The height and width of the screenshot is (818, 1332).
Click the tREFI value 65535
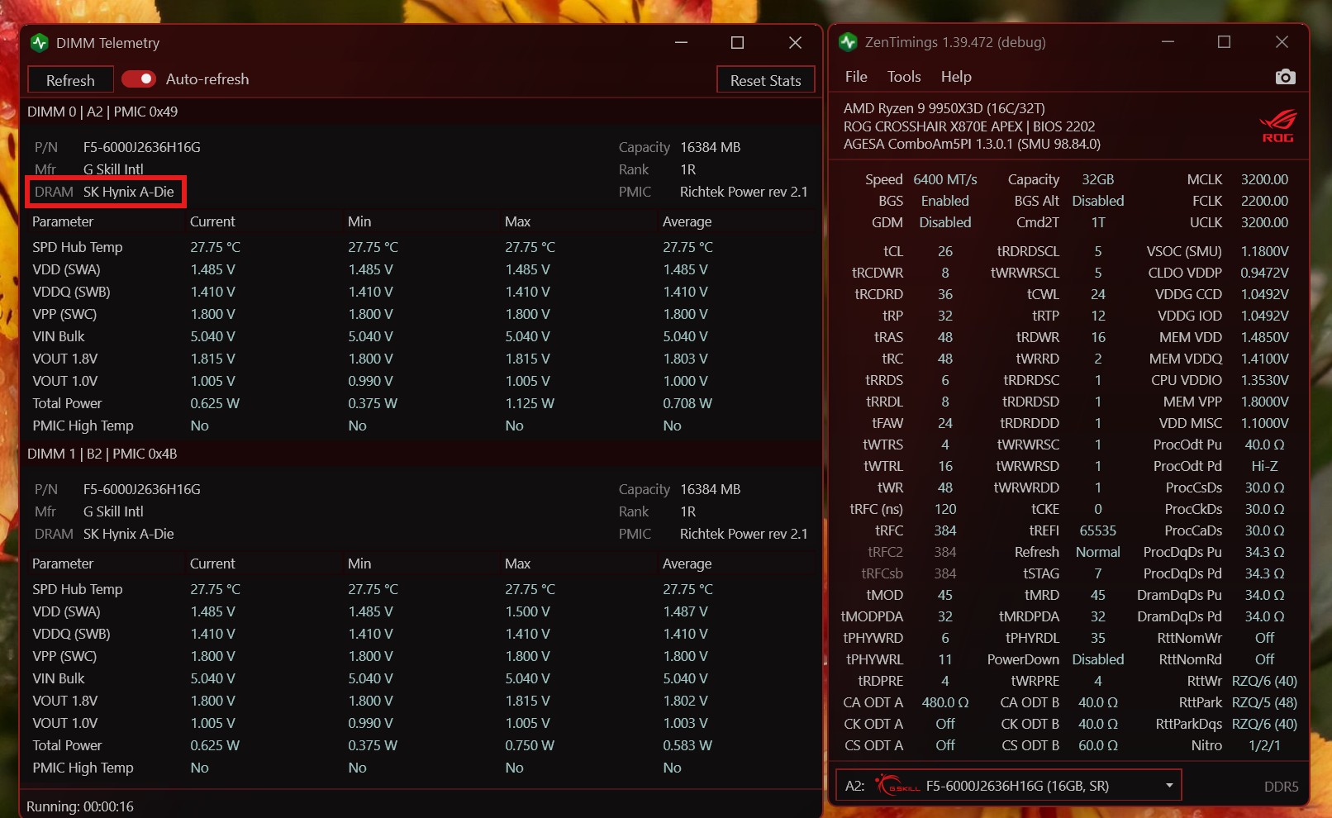click(1098, 531)
